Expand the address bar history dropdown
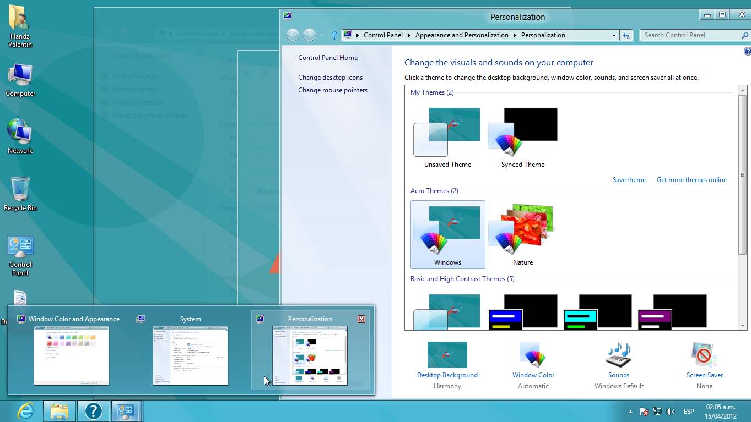The width and height of the screenshot is (751, 422). pyautogui.click(x=614, y=35)
